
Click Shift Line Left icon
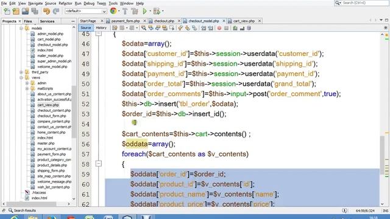pyautogui.click(x=204, y=28)
